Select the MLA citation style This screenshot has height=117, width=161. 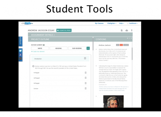pyautogui.click(x=121, y=45)
